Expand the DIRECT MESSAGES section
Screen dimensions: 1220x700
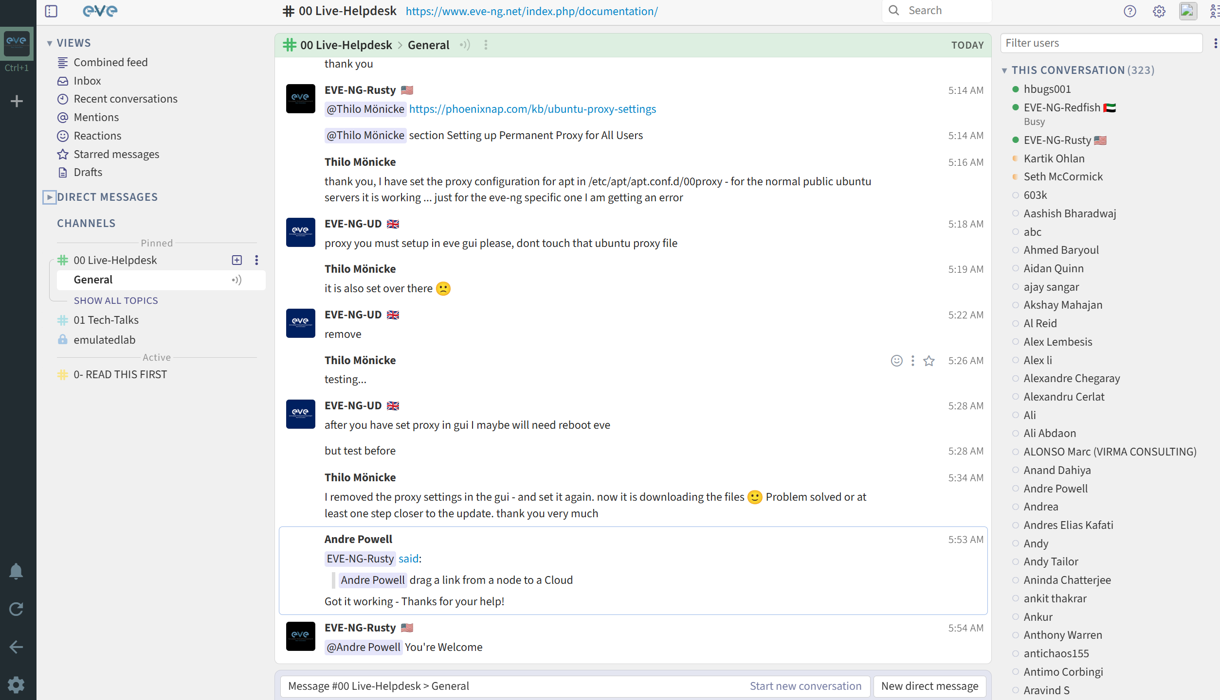[x=50, y=197]
